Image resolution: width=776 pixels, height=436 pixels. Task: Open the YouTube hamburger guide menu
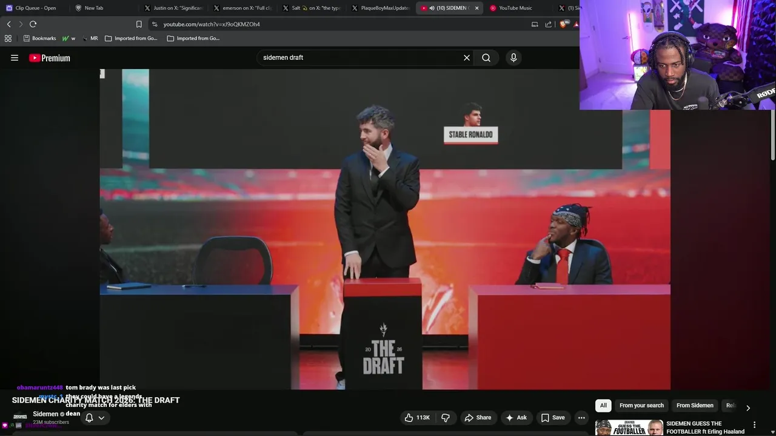coord(15,58)
